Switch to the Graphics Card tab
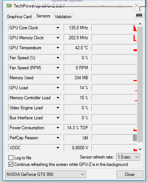This screenshot has height=183, width=148. pos(19,16)
